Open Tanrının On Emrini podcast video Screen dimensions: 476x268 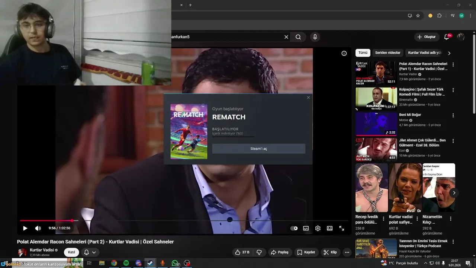click(x=376, y=248)
